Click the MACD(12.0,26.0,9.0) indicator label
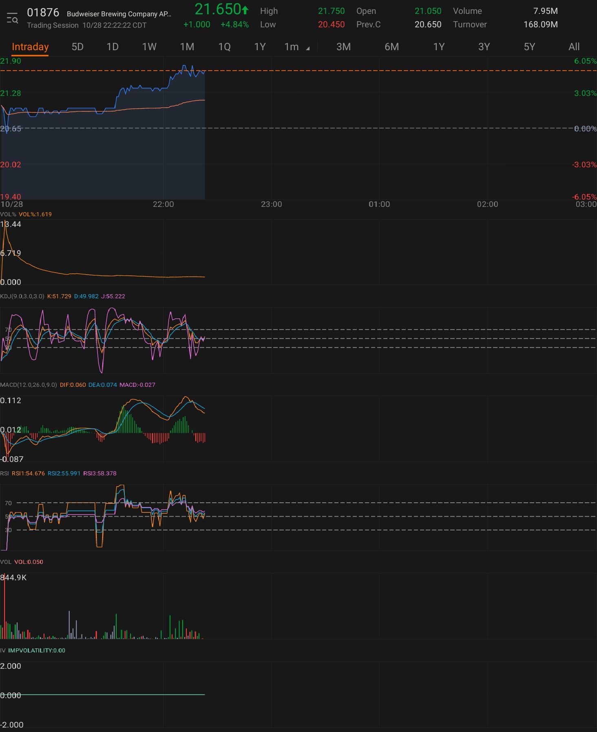 point(29,385)
